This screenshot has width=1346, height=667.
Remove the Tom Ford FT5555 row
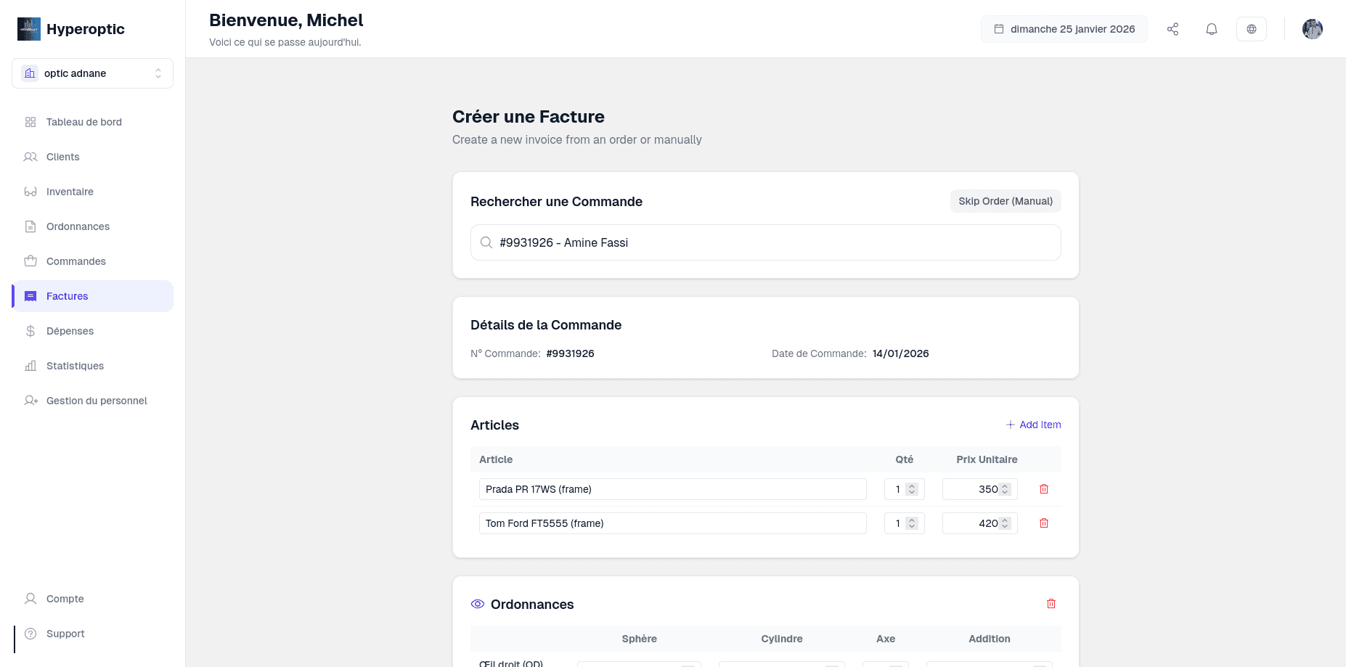[1043, 523]
